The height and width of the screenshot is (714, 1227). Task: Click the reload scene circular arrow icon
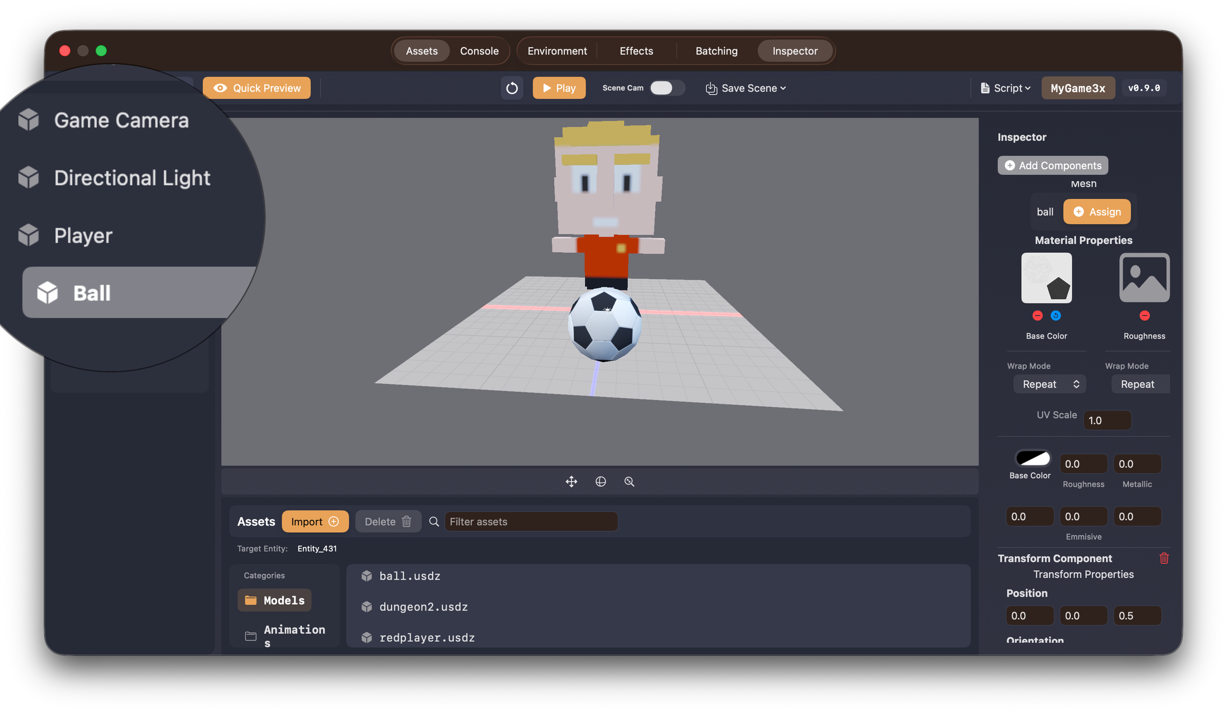click(511, 88)
